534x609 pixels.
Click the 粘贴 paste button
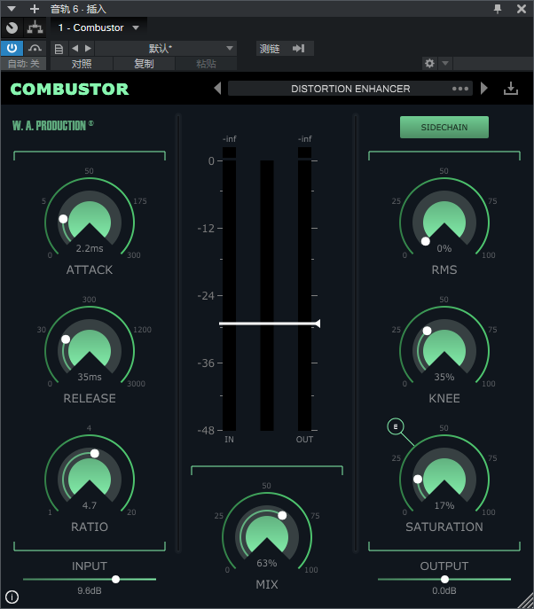click(x=206, y=64)
